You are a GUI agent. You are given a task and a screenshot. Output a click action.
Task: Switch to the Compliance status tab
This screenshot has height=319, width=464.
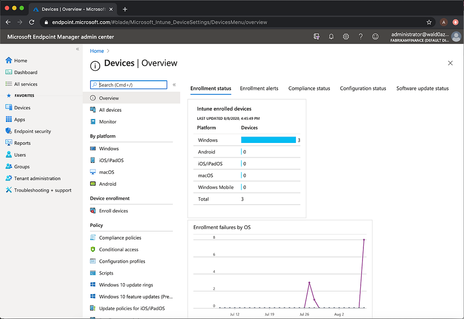pos(309,88)
